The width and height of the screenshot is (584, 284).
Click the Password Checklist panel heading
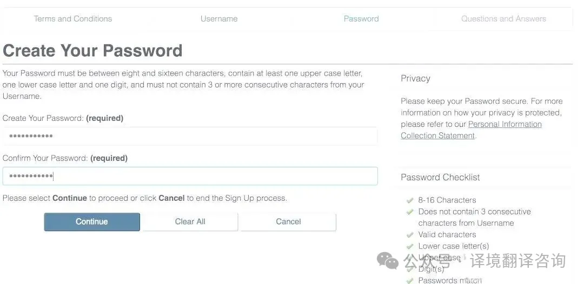tap(440, 177)
